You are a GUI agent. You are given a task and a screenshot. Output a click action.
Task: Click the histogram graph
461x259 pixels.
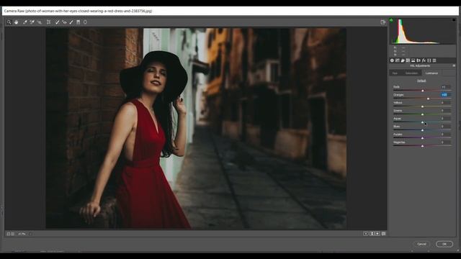tap(423, 31)
